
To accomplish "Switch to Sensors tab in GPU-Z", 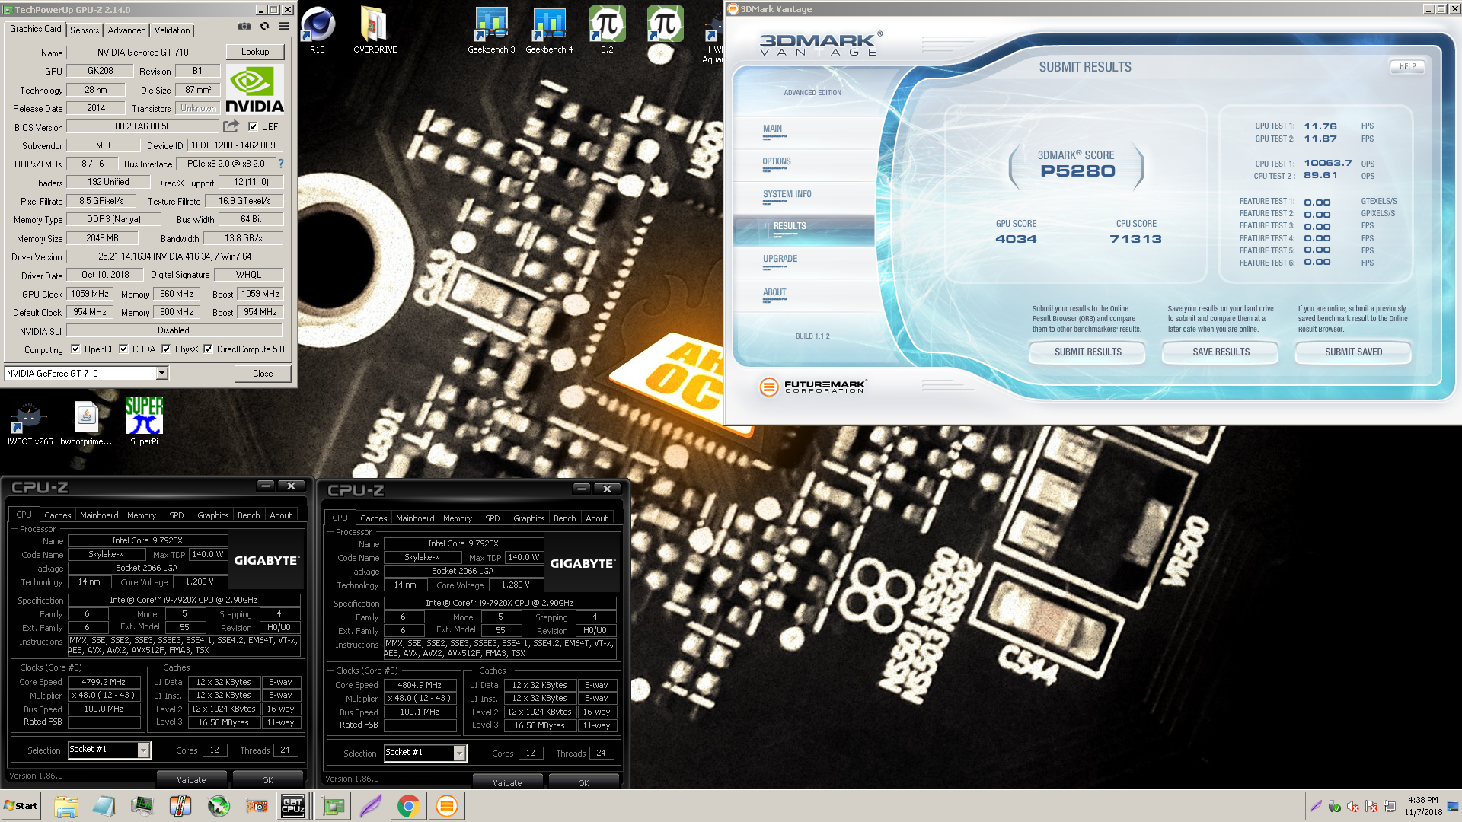I will [x=85, y=30].
